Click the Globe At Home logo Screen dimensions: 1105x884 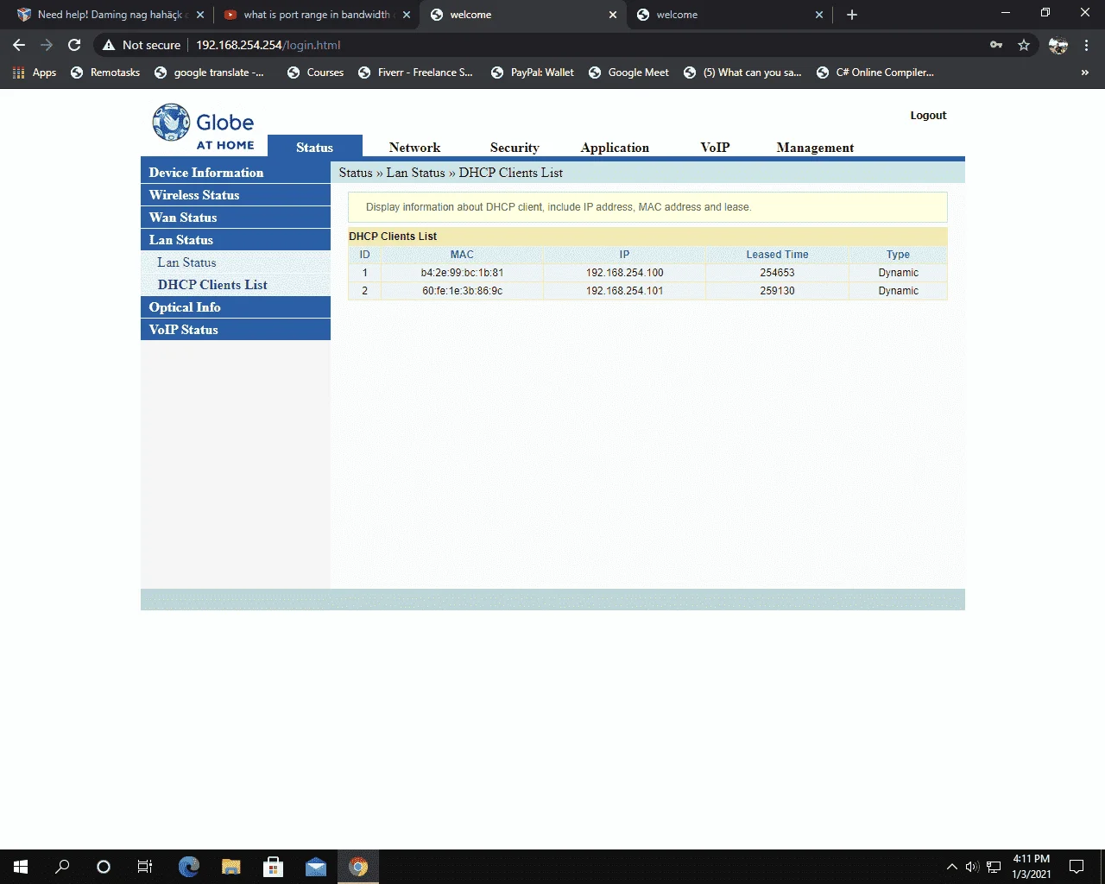coord(204,127)
